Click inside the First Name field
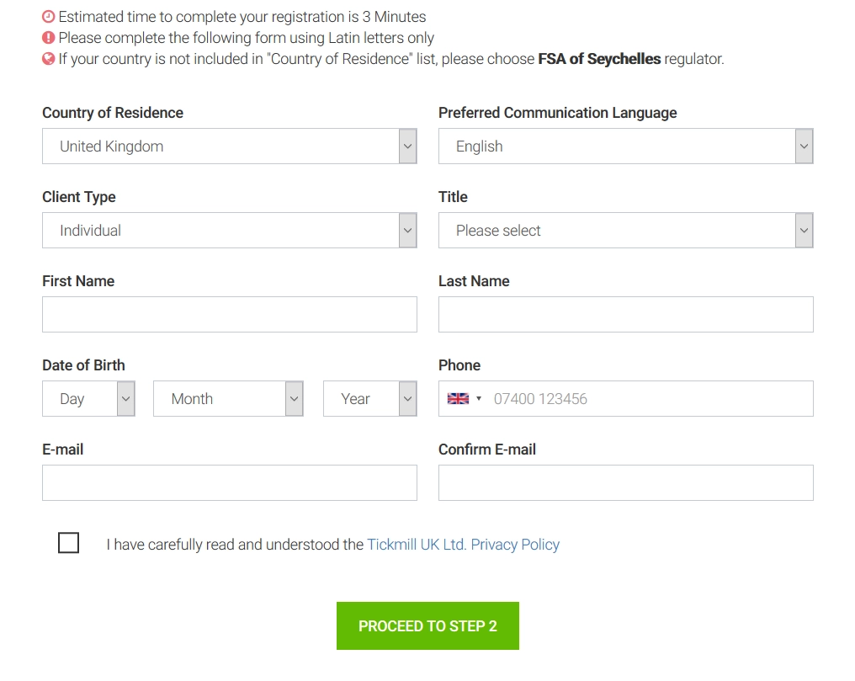The height and width of the screenshot is (681, 855). pyautogui.click(x=229, y=314)
